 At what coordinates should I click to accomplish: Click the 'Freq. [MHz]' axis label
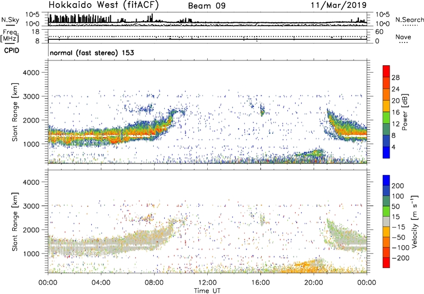(x=10, y=36)
